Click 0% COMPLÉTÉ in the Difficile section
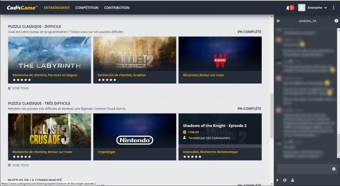 249,32
